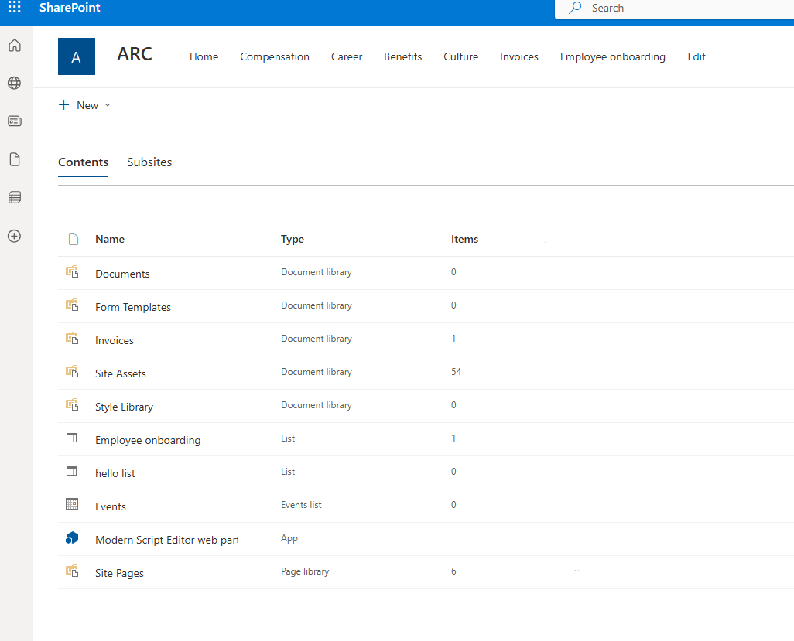Screen dimensions: 794x641
Task: Click the Edit navigation link
Action: [x=696, y=56]
